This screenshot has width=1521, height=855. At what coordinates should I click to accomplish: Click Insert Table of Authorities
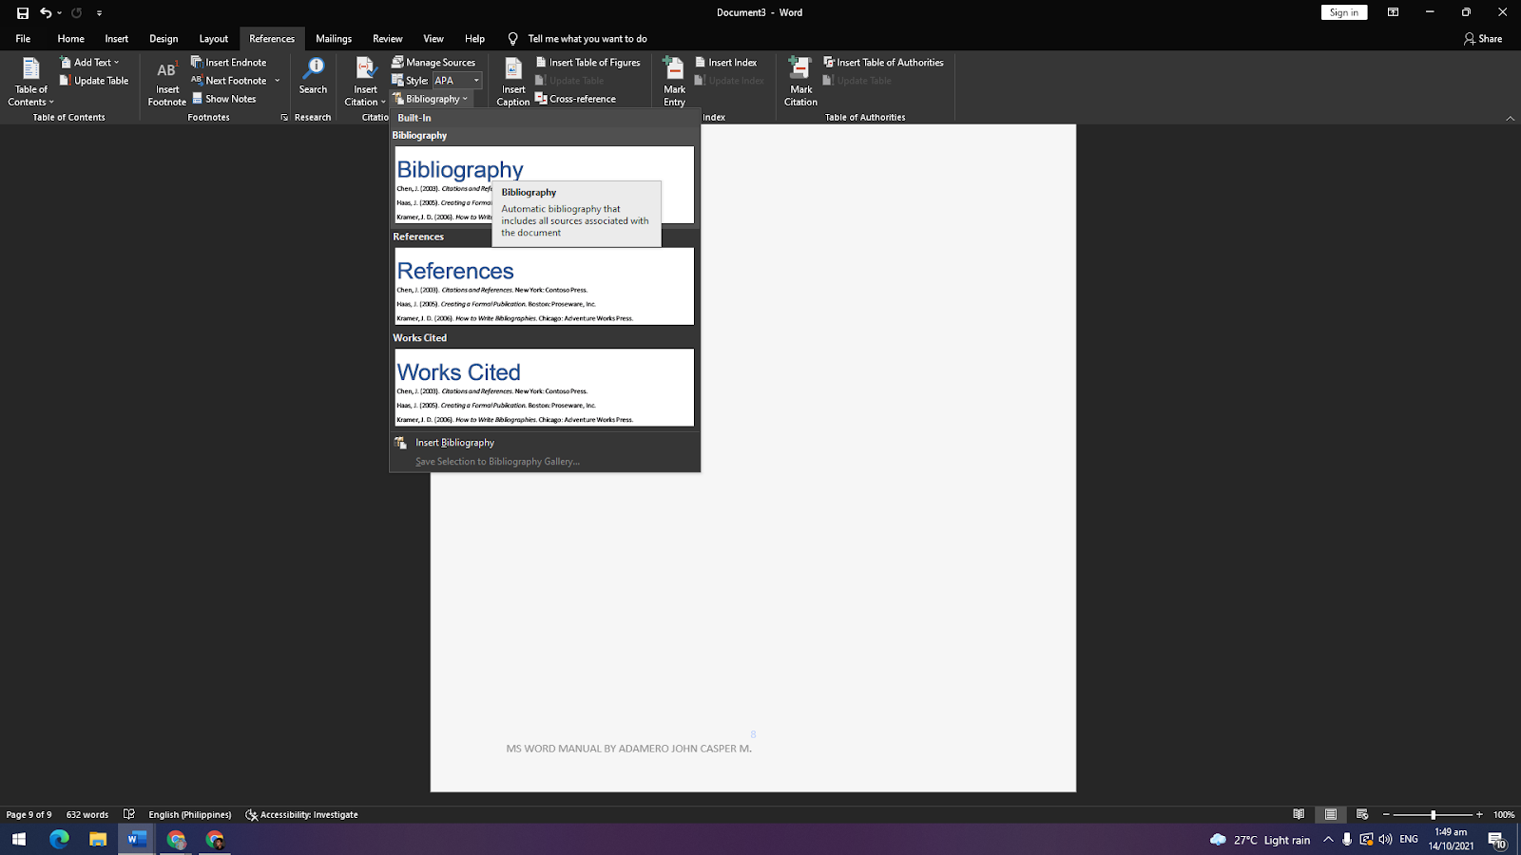pos(883,62)
